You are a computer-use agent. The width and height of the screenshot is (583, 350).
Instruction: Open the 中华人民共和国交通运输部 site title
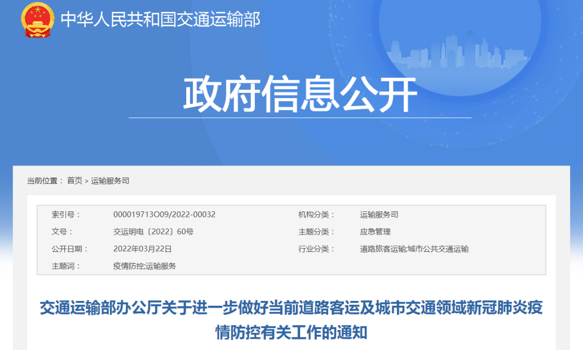click(160, 19)
